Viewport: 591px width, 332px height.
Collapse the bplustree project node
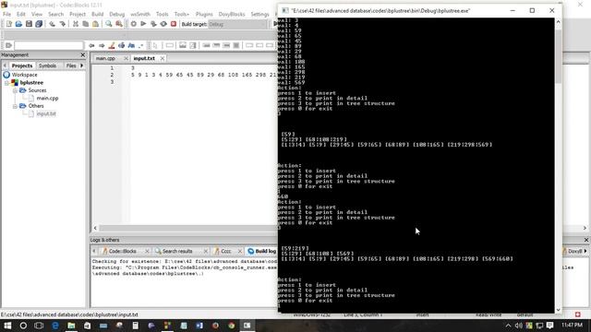coord(6,82)
